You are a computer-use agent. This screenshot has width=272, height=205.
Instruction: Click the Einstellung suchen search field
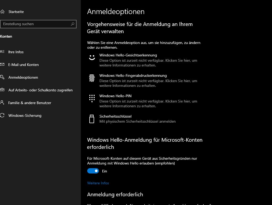36,24
